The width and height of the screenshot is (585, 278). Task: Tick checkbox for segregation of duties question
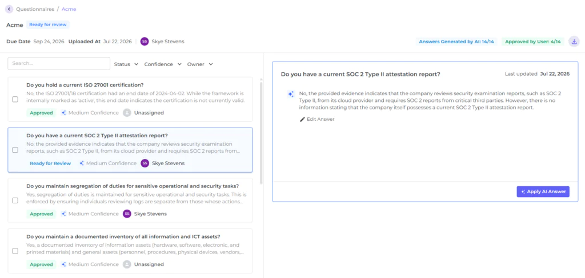tap(15, 200)
